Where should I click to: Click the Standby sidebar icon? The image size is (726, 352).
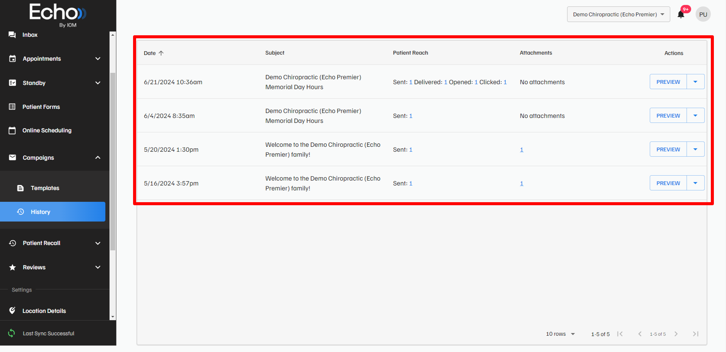13,83
